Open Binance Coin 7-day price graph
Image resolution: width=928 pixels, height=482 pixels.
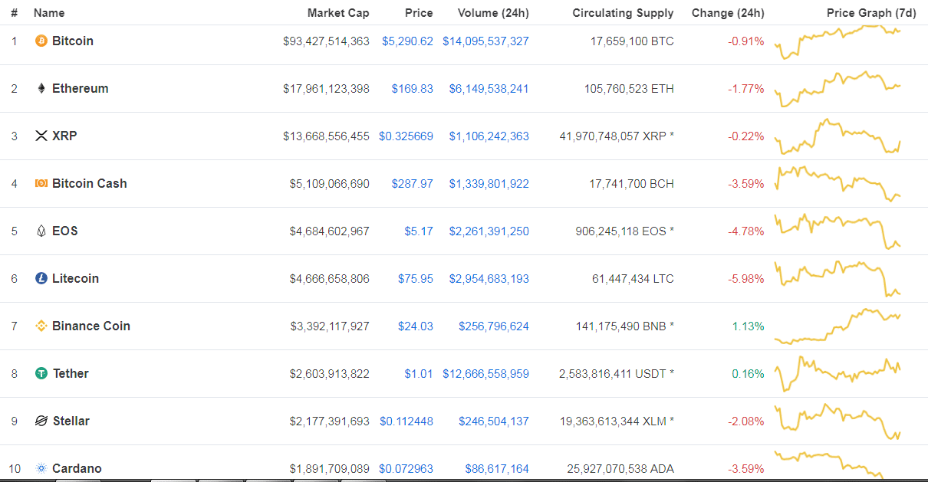point(838,326)
